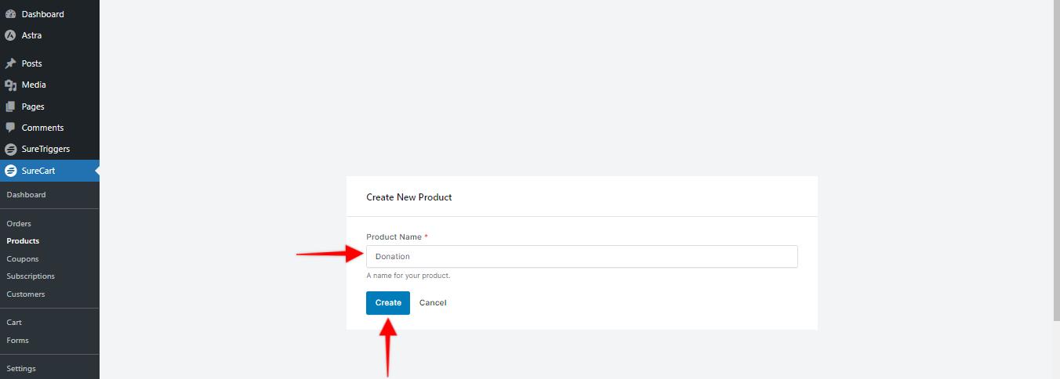1060x379 pixels.
Task: Focus the Product Name input field
Action: click(582, 256)
